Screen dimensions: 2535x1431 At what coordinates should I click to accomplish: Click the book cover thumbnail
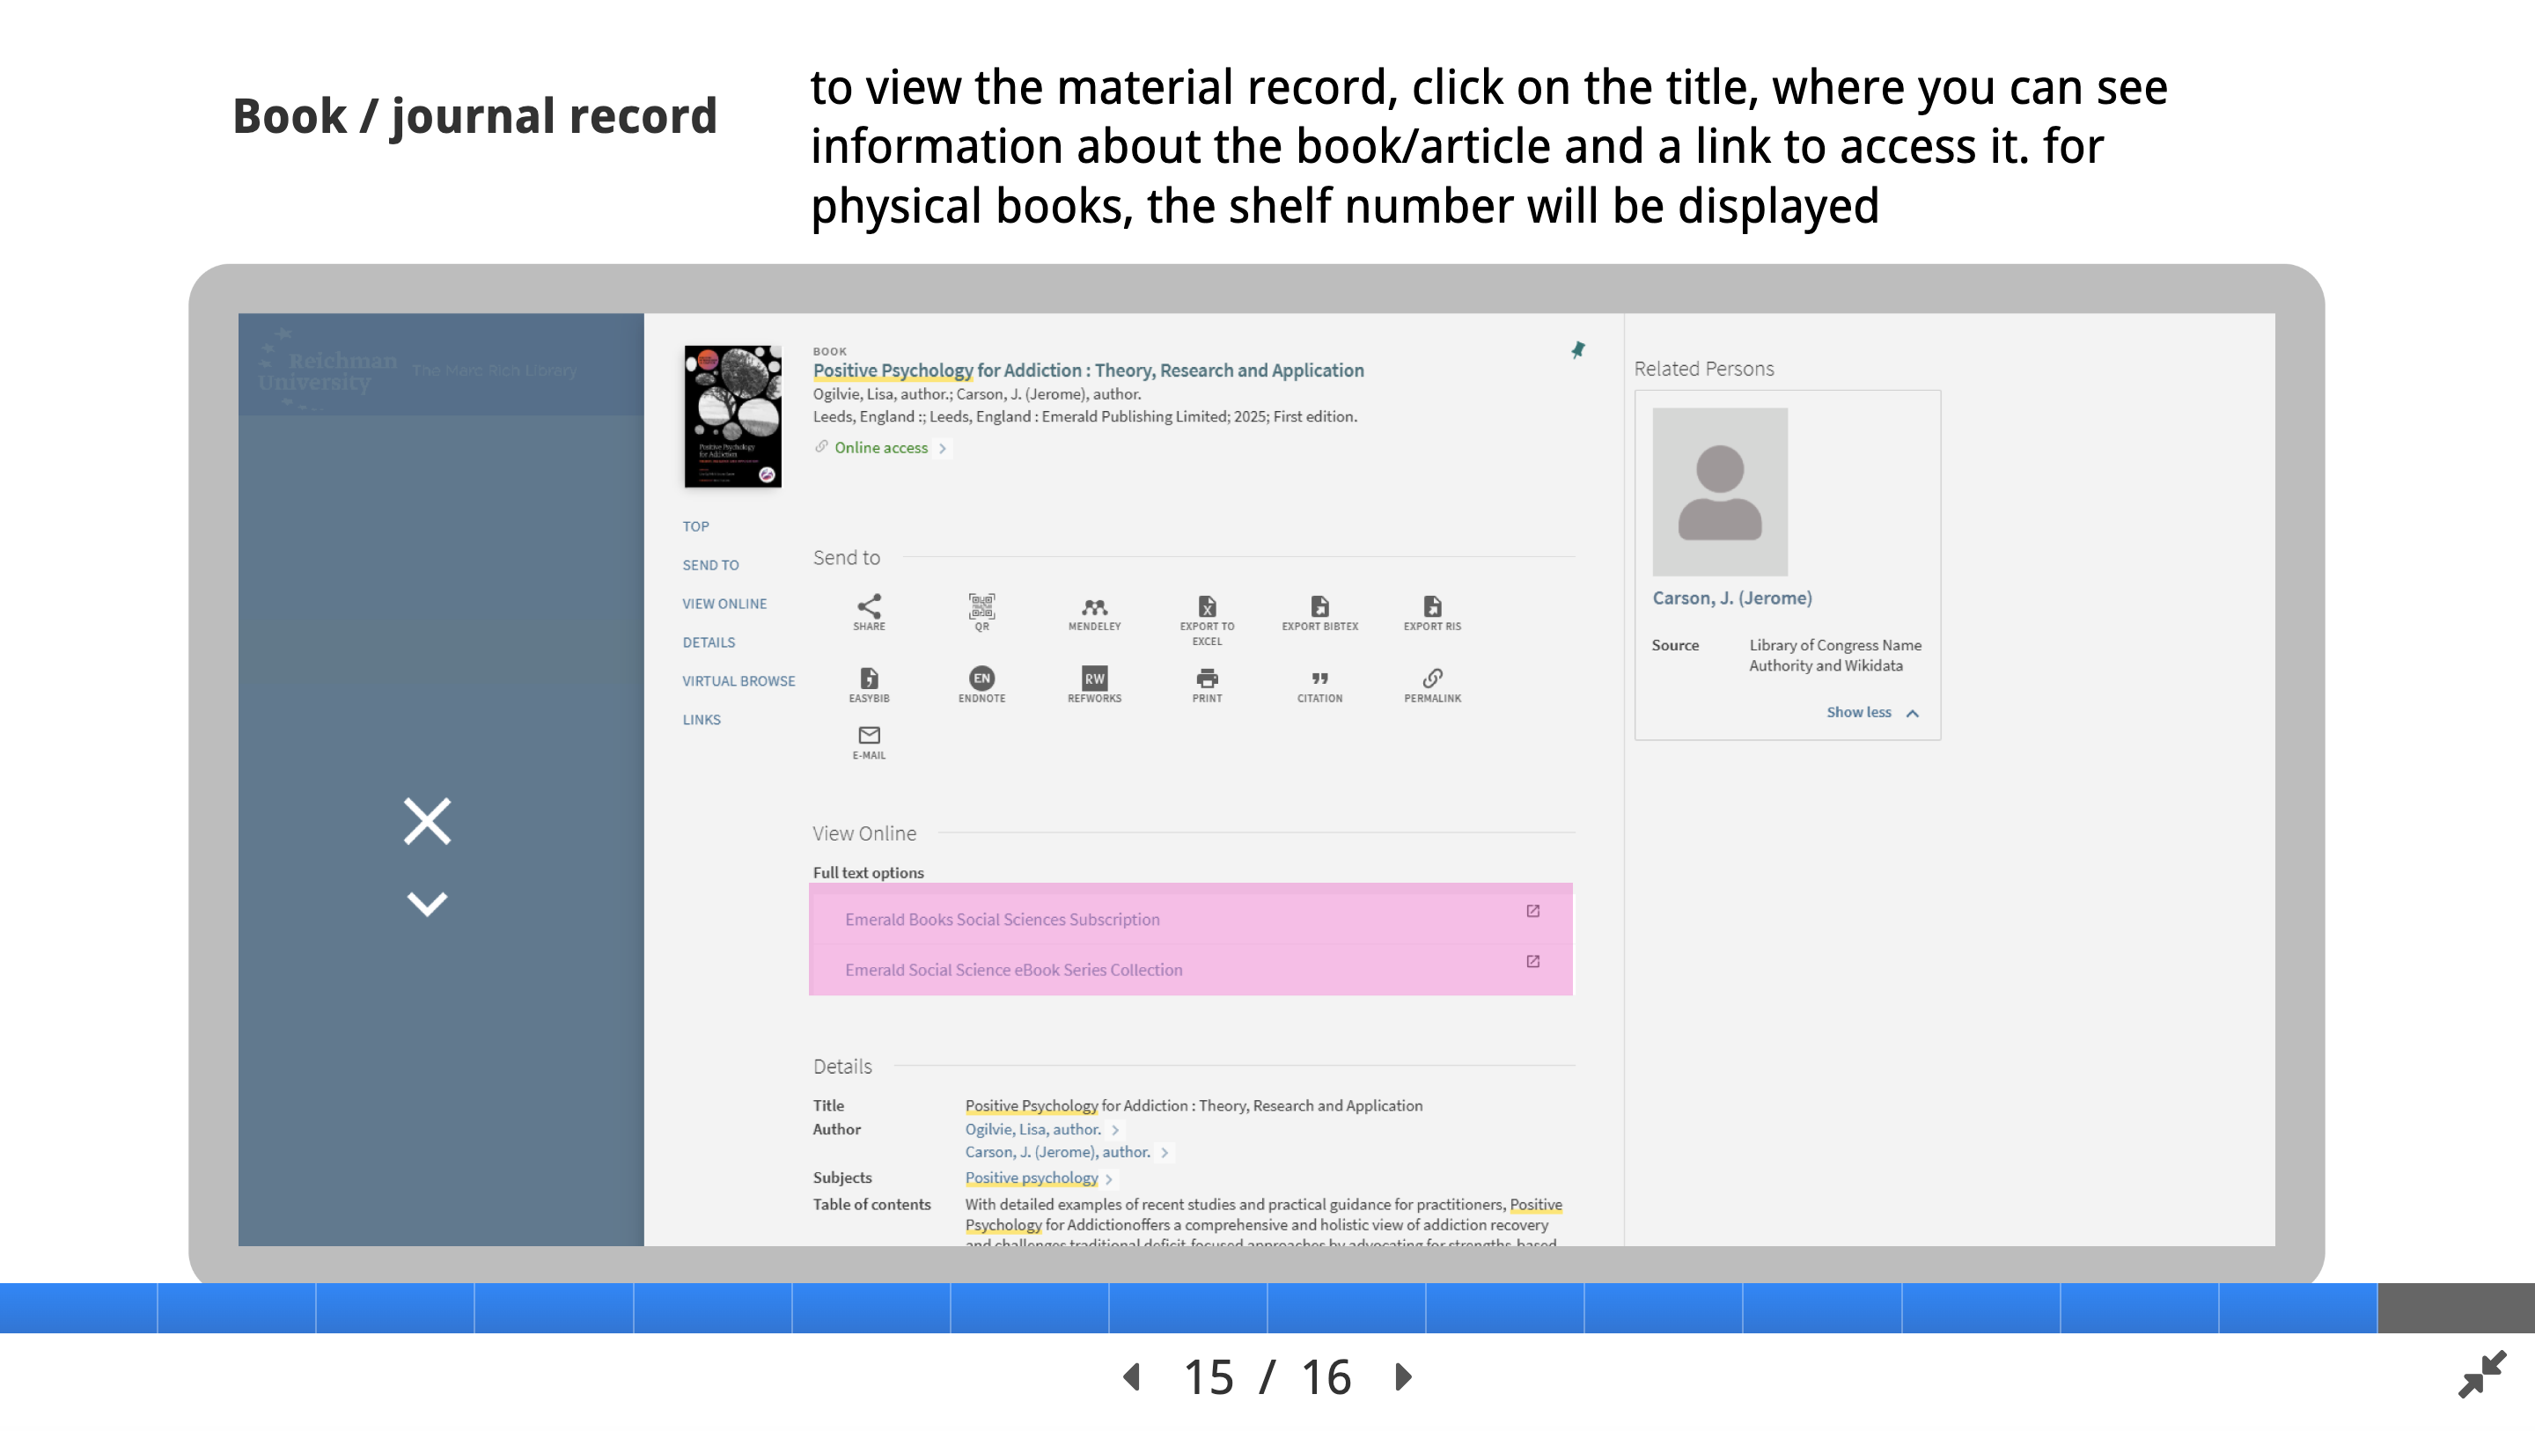[732, 416]
